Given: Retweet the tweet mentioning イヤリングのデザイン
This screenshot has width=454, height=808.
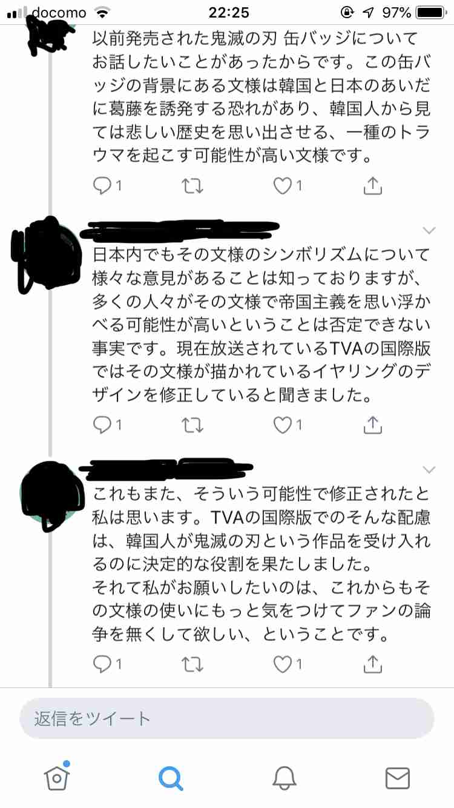Looking at the screenshot, I should pos(192,425).
